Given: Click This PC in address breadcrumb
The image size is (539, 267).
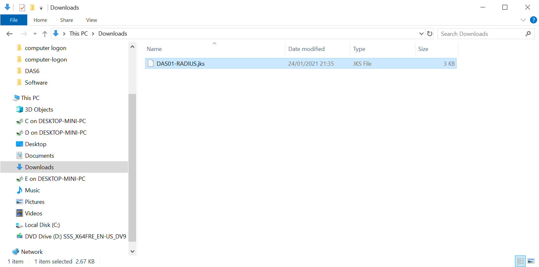Looking at the screenshot, I should point(78,34).
